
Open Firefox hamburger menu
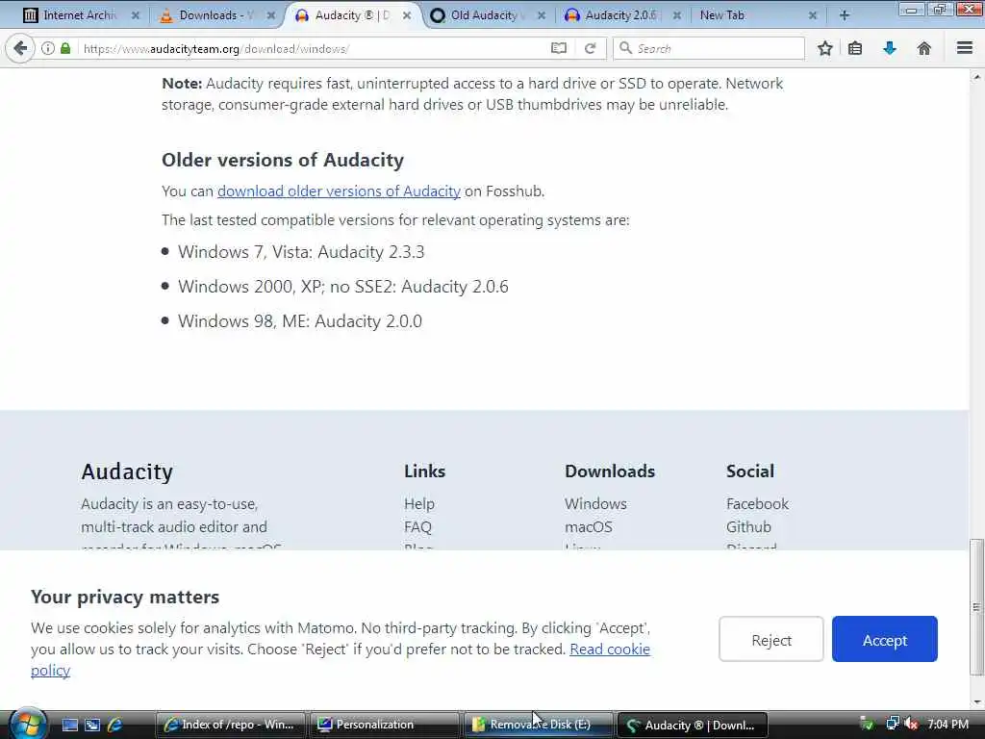965,48
